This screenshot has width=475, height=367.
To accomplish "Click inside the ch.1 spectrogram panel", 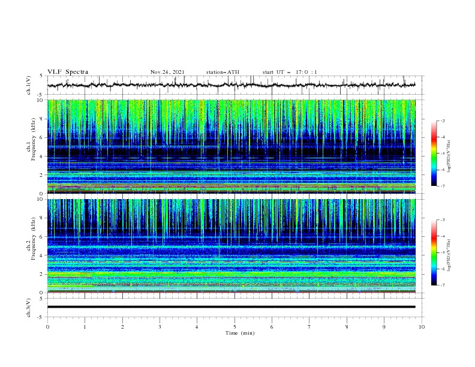I will click(231, 146).
